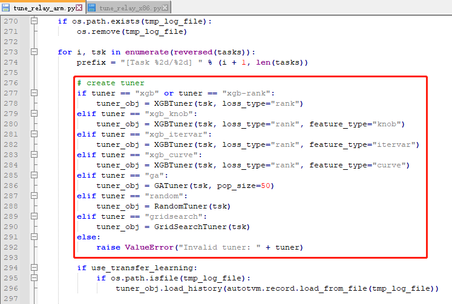Click the save icon on tune_relay_x86.py tab

(x=91, y=8)
